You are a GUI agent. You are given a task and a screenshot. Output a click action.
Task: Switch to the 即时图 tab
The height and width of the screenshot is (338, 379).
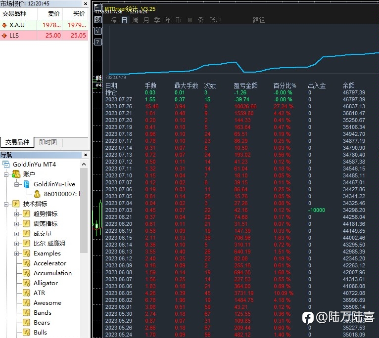click(48, 142)
